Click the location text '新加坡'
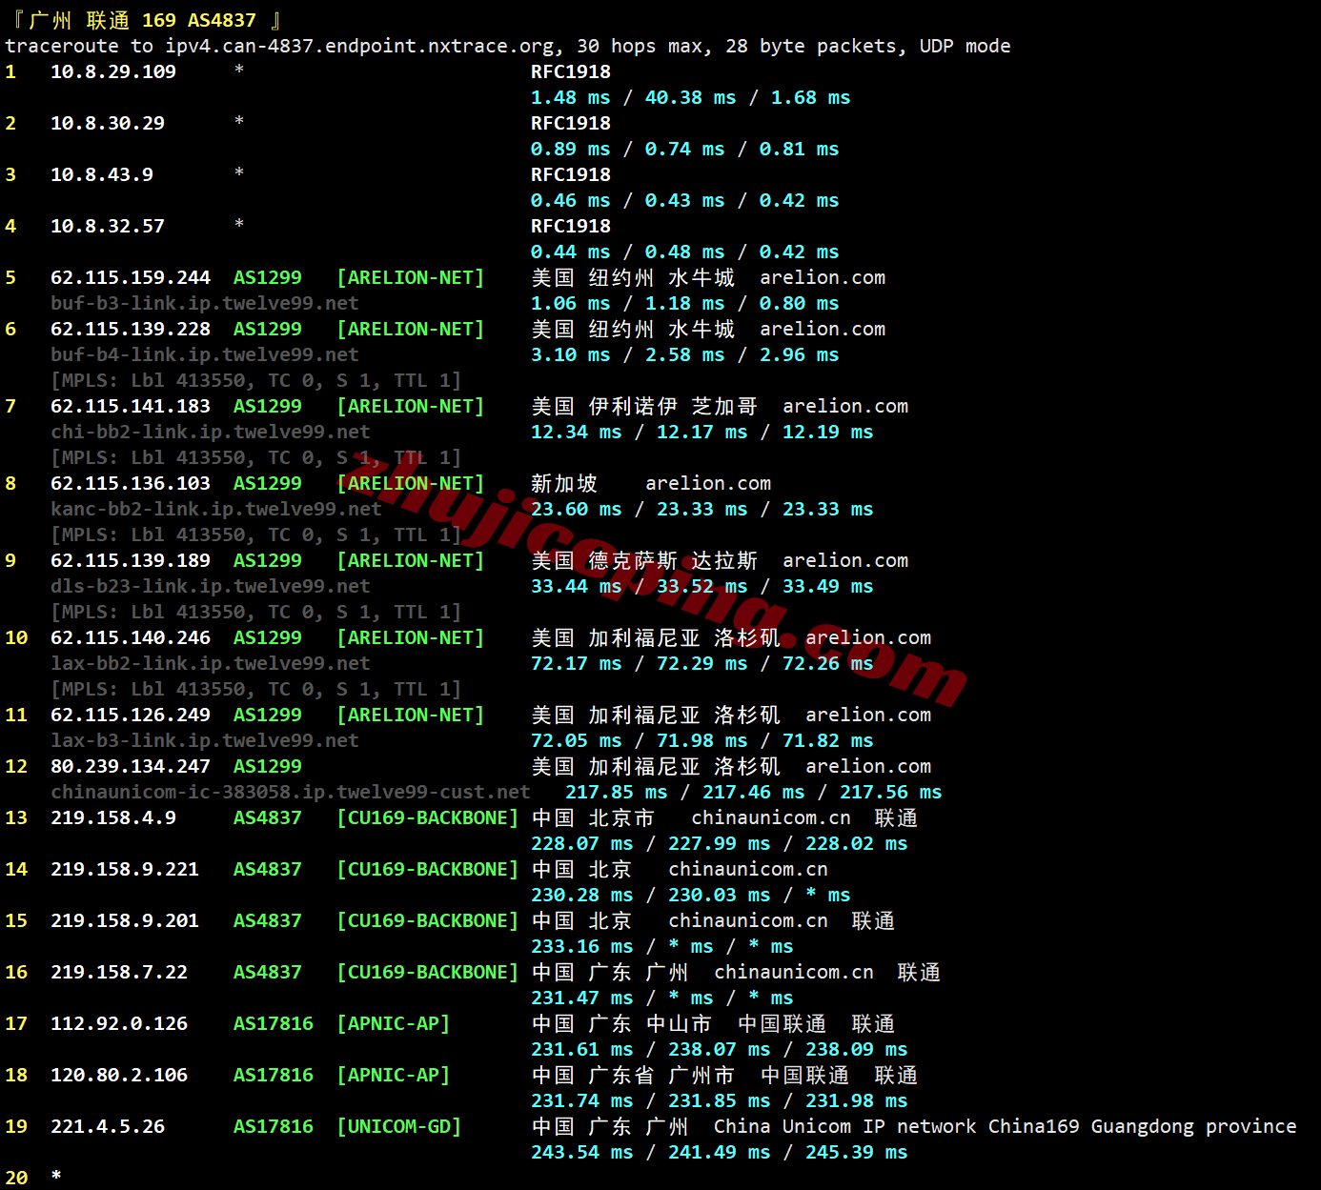 [564, 483]
